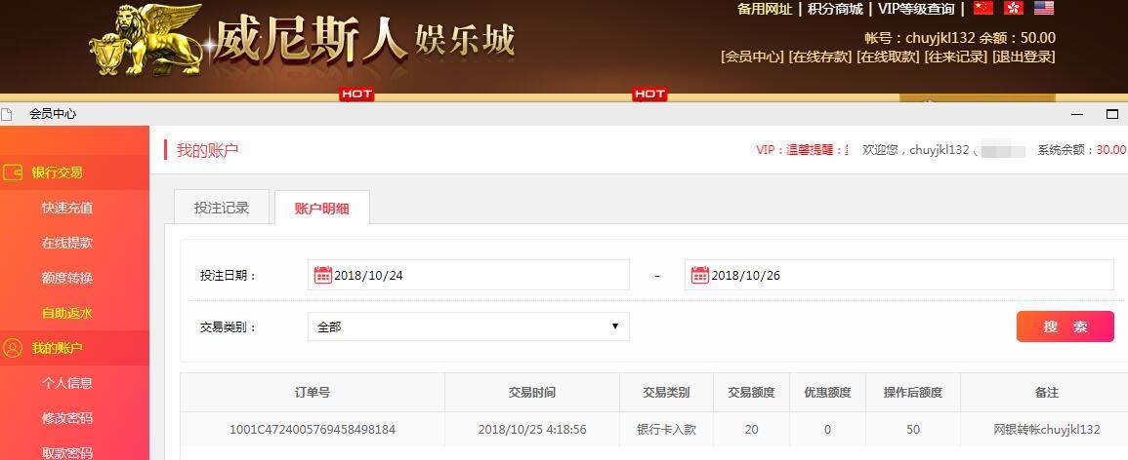Open 额度转换 from the sidebar
Image resolution: width=1128 pixels, height=460 pixels.
click(x=67, y=278)
